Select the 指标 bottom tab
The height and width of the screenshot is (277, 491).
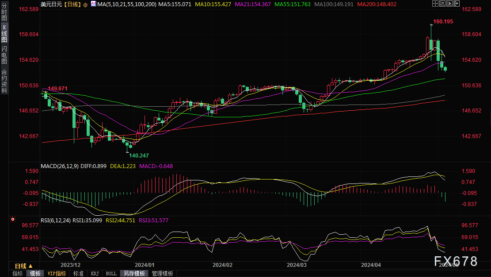tap(18, 273)
